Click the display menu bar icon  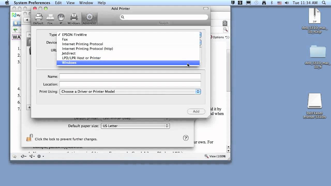[248, 3]
